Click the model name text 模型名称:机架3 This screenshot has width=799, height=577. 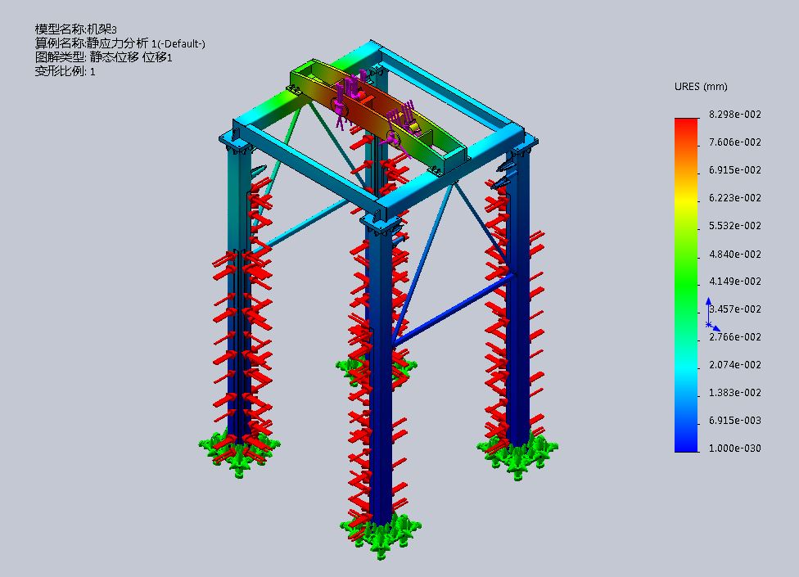(x=76, y=29)
